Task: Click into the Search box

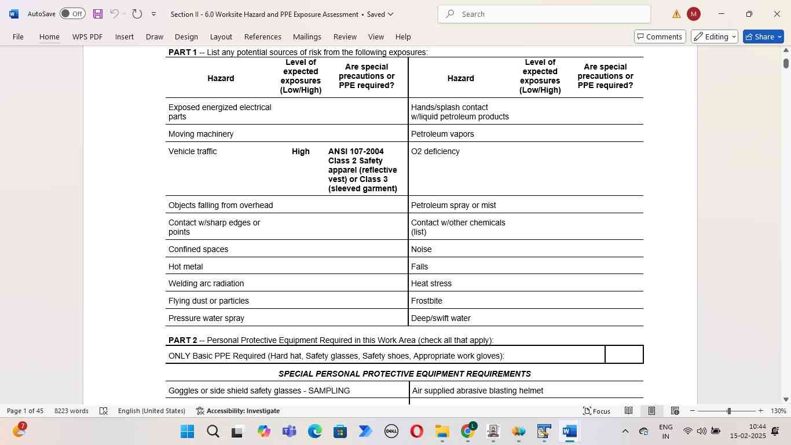Action: pyautogui.click(x=544, y=14)
